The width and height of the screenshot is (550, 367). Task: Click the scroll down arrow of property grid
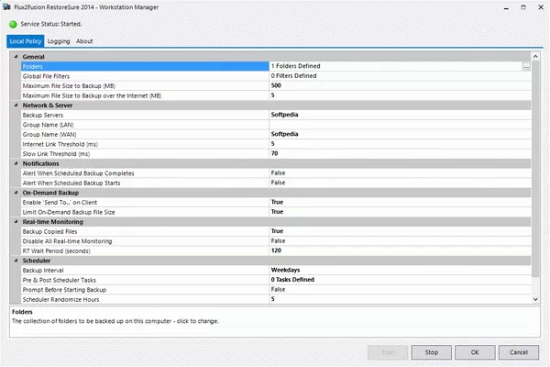535,299
